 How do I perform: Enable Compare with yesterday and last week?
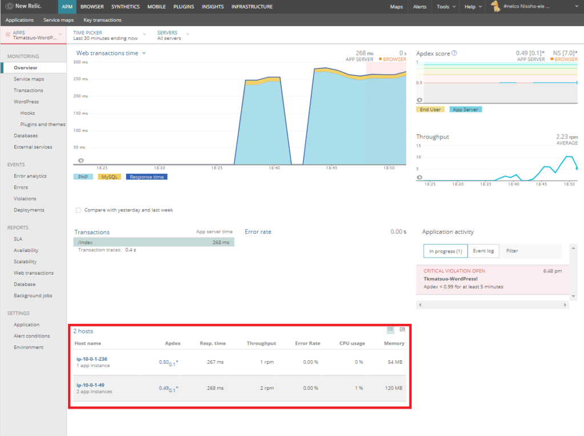[78, 210]
